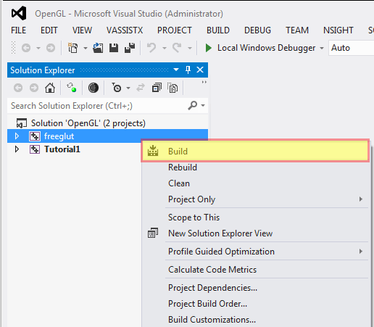Open the PROJECT menu
Image resolution: width=374 pixels, height=327 pixels.
(175, 30)
